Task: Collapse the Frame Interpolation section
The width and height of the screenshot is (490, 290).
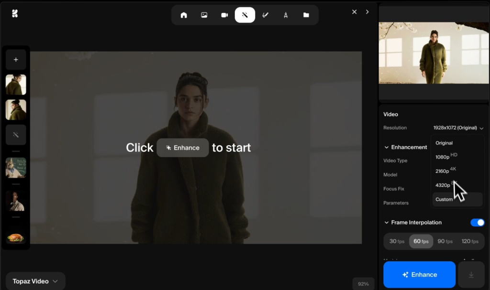Action: [x=387, y=222]
